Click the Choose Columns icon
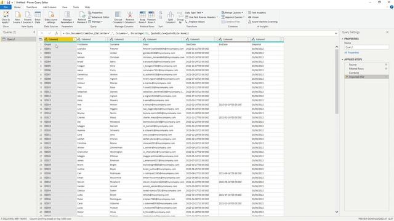This screenshot has height=221, width=394. [x=118, y=15]
